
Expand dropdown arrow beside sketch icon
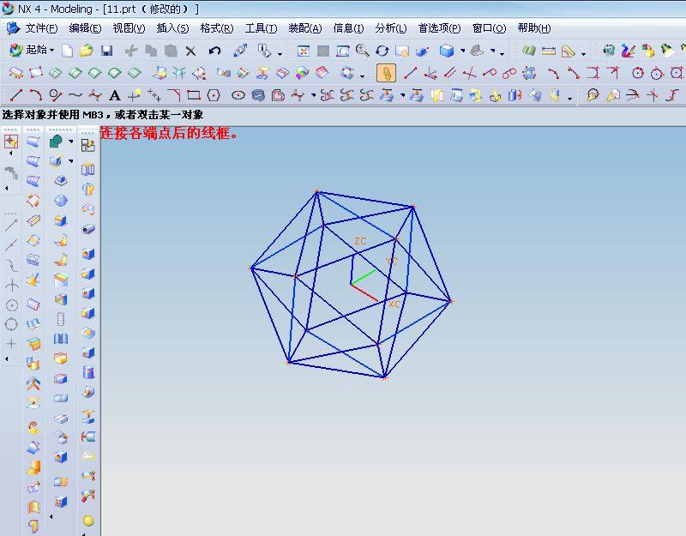coord(70,142)
